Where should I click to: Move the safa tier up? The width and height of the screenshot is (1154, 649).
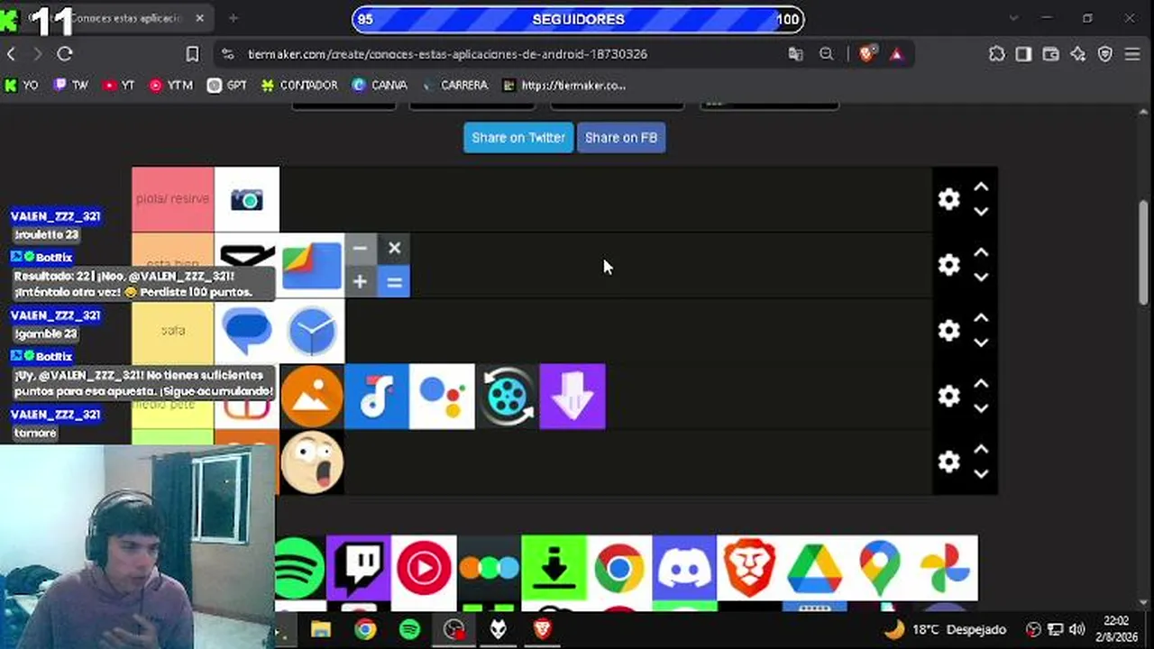[x=981, y=319]
